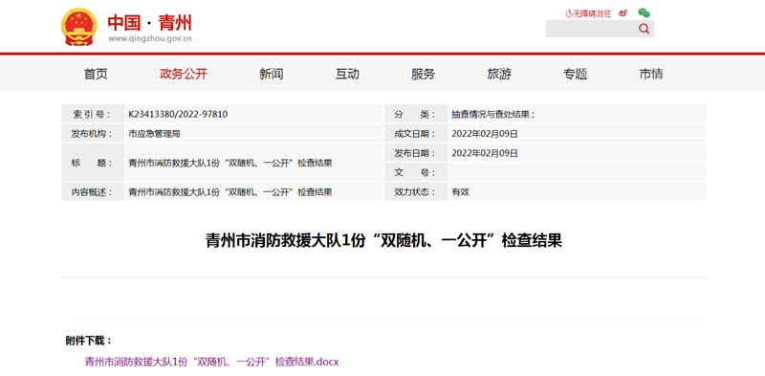Open the Weibo icon link
The image size is (765, 376).
[x=623, y=13]
